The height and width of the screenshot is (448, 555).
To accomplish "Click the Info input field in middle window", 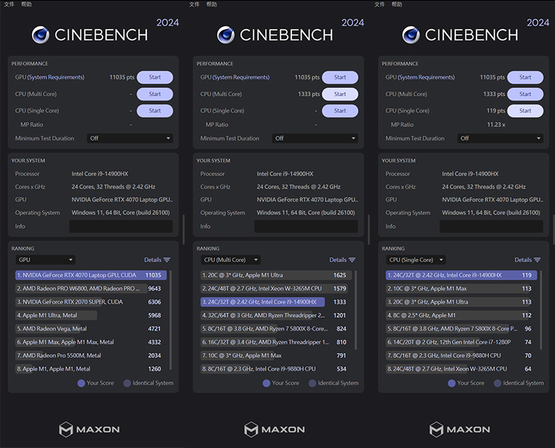I will pos(306,227).
